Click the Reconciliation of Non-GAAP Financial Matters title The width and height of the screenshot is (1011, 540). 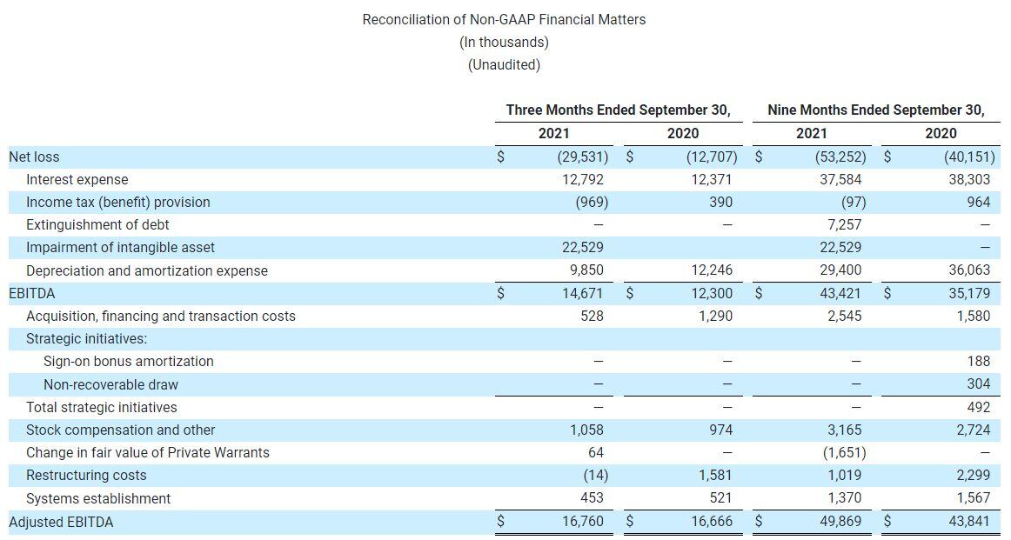coord(503,18)
